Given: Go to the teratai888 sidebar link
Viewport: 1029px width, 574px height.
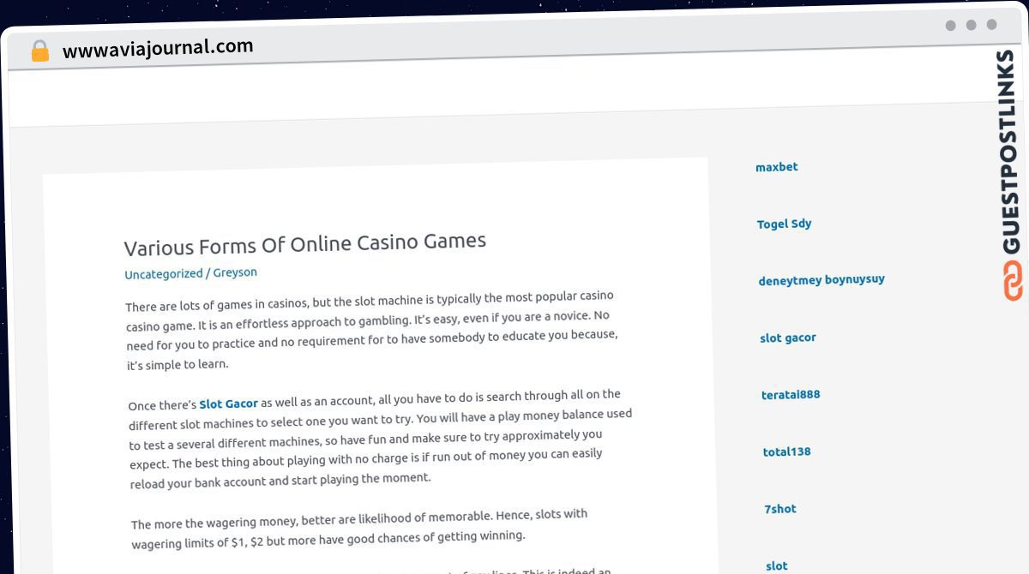Looking at the screenshot, I should pos(791,395).
